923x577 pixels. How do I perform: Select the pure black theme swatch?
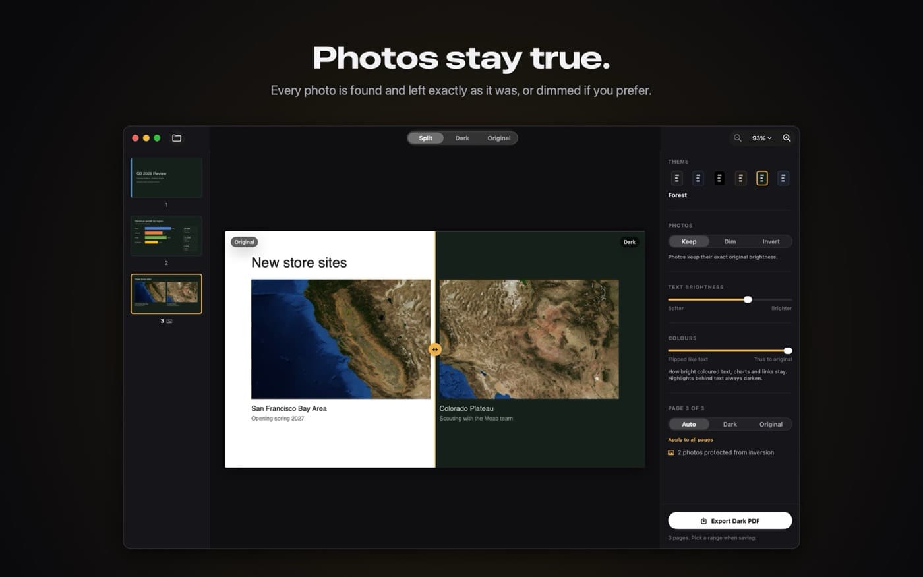pos(719,178)
